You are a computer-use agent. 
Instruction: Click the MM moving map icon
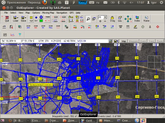pyautogui.click(x=128, y=27)
